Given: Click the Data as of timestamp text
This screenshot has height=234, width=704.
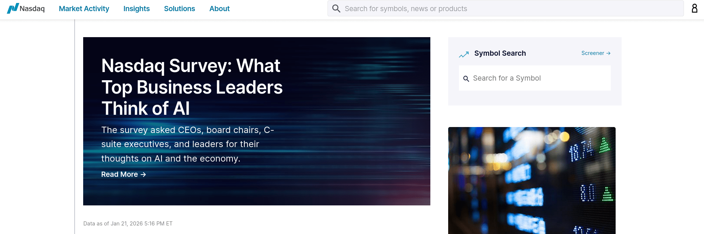Looking at the screenshot, I should (128, 224).
